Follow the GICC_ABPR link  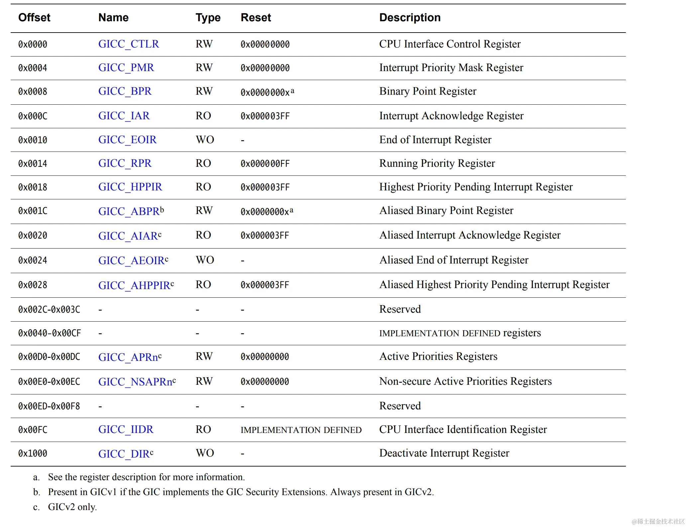[x=129, y=211]
